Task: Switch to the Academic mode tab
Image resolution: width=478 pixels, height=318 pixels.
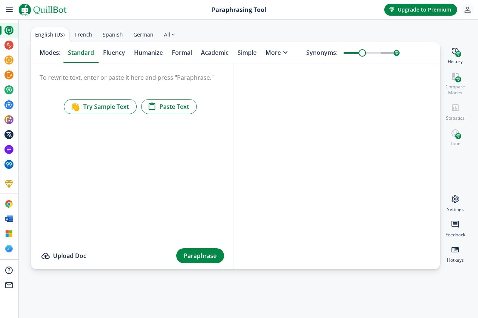Action: [214, 53]
